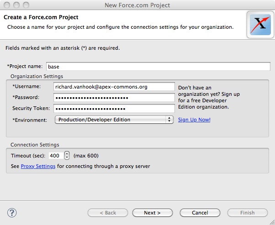
Task: Click the 'Organization Settings' group label
Action: pos(37,76)
